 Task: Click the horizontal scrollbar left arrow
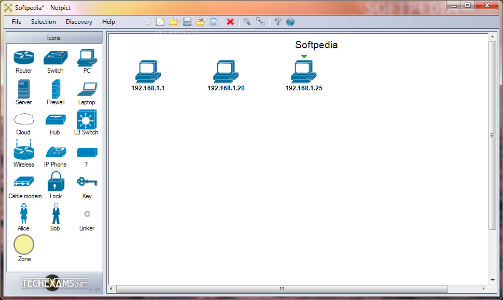pos(111,289)
